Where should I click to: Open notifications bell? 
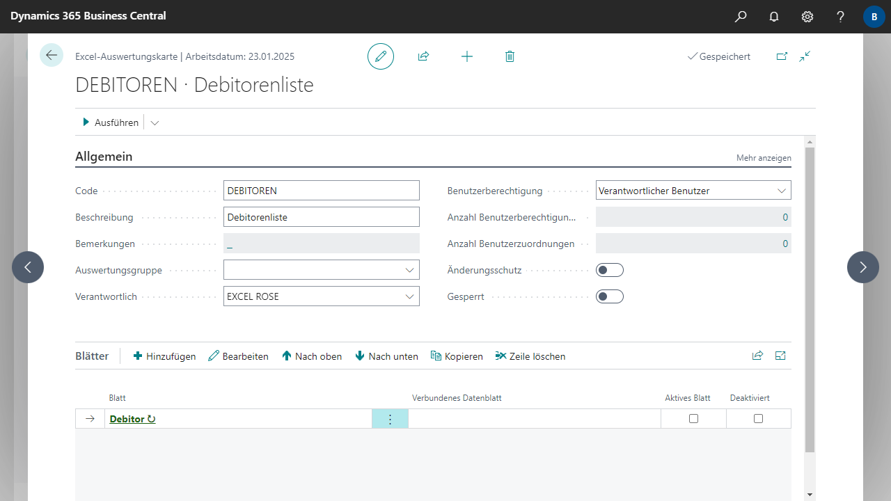tap(774, 16)
